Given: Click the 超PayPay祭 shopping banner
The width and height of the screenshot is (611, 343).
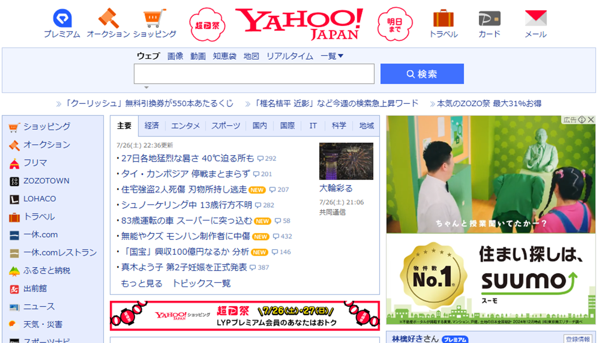Looking at the screenshot, I should pos(245,315).
